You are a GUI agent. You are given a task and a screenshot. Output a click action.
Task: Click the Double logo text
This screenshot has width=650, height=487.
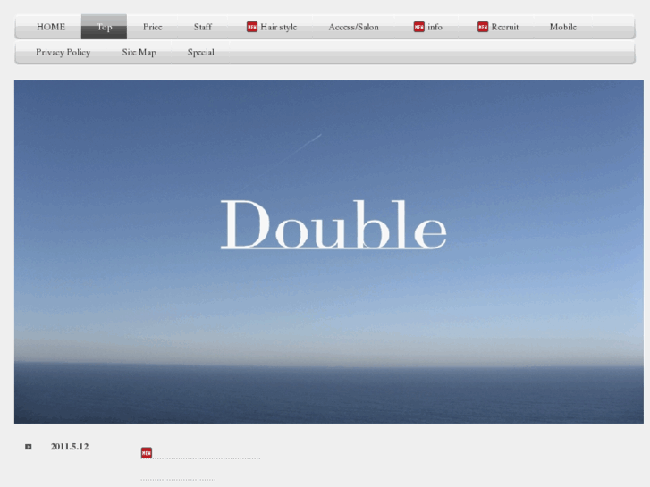[333, 224]
